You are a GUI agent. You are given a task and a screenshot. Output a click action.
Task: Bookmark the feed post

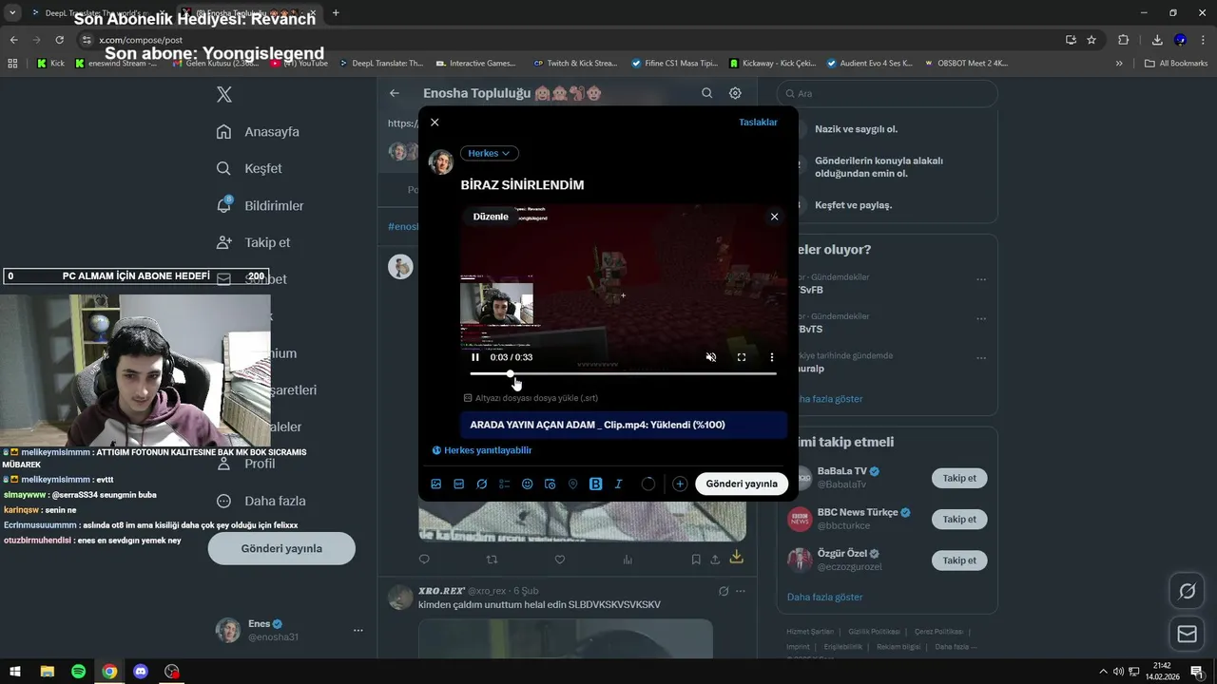pyautogui.click(x=696, y=560)
